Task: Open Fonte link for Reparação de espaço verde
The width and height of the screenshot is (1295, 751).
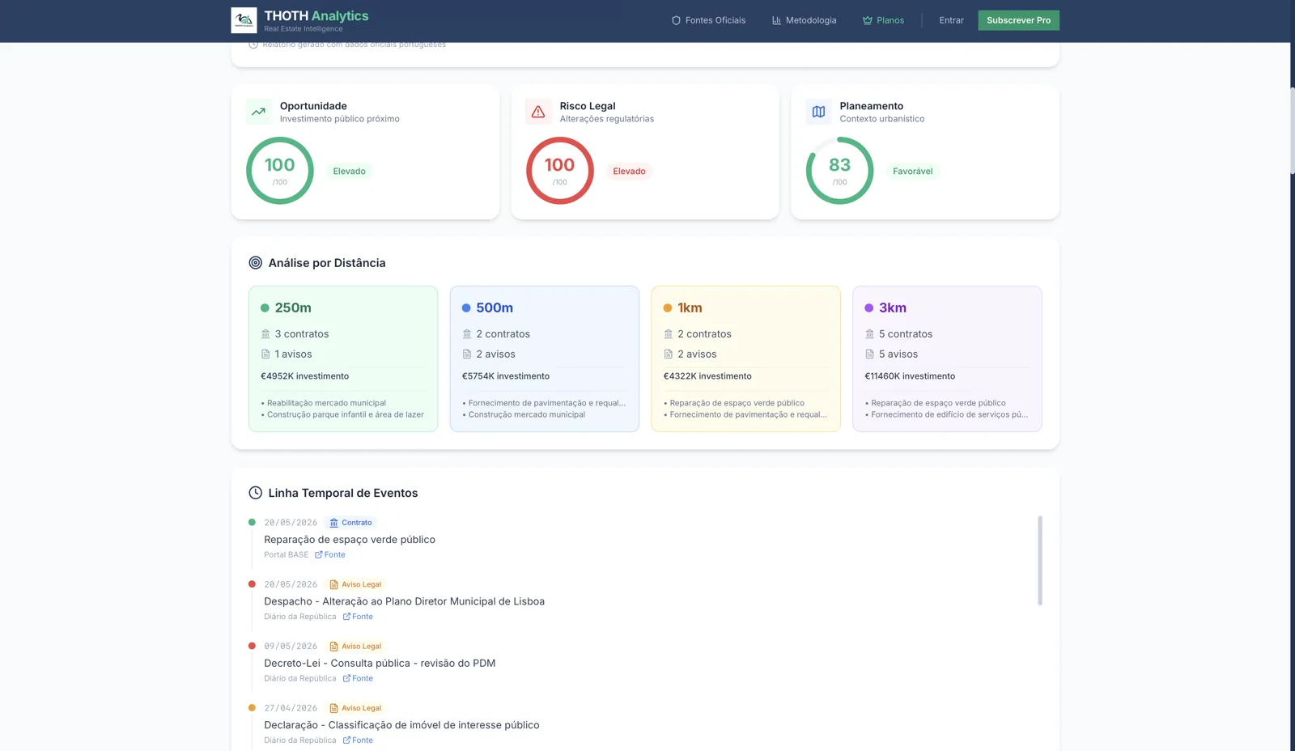Action: coord(330,555)
